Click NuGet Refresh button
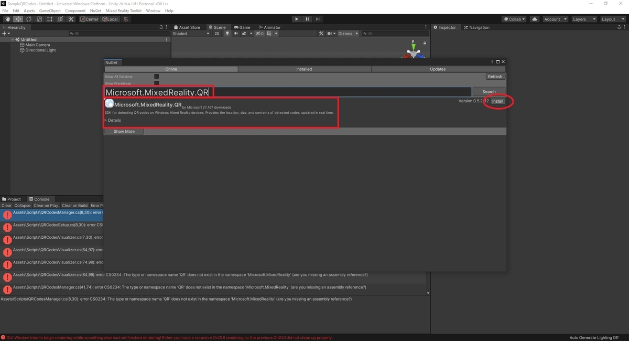 (x=495, y=77)
